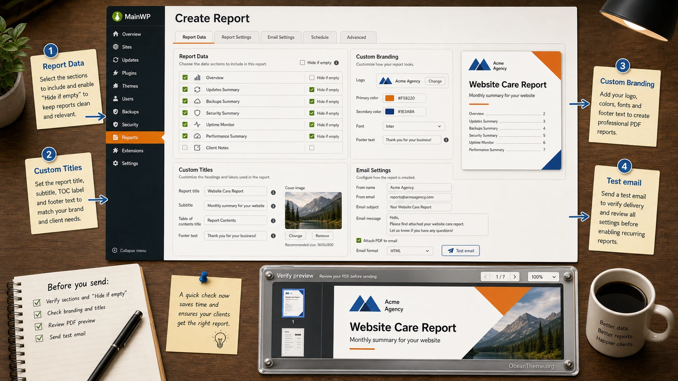Open the Settings gear icon in sidebar
678x381 pixels.
tap(116, 163)
